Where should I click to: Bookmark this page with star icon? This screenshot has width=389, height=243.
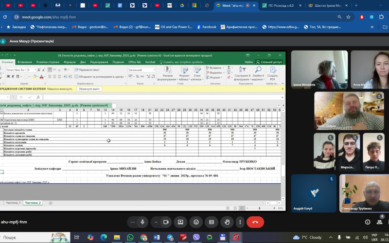tap(349, 16)
